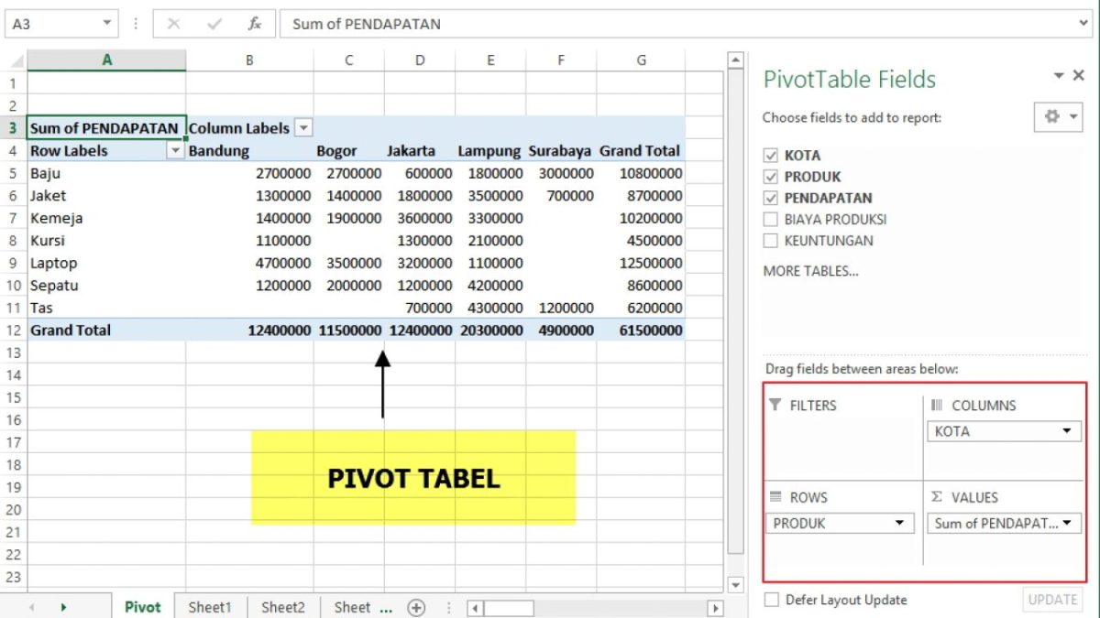Uncheck the KOTA field checkbox

[768, 155]
